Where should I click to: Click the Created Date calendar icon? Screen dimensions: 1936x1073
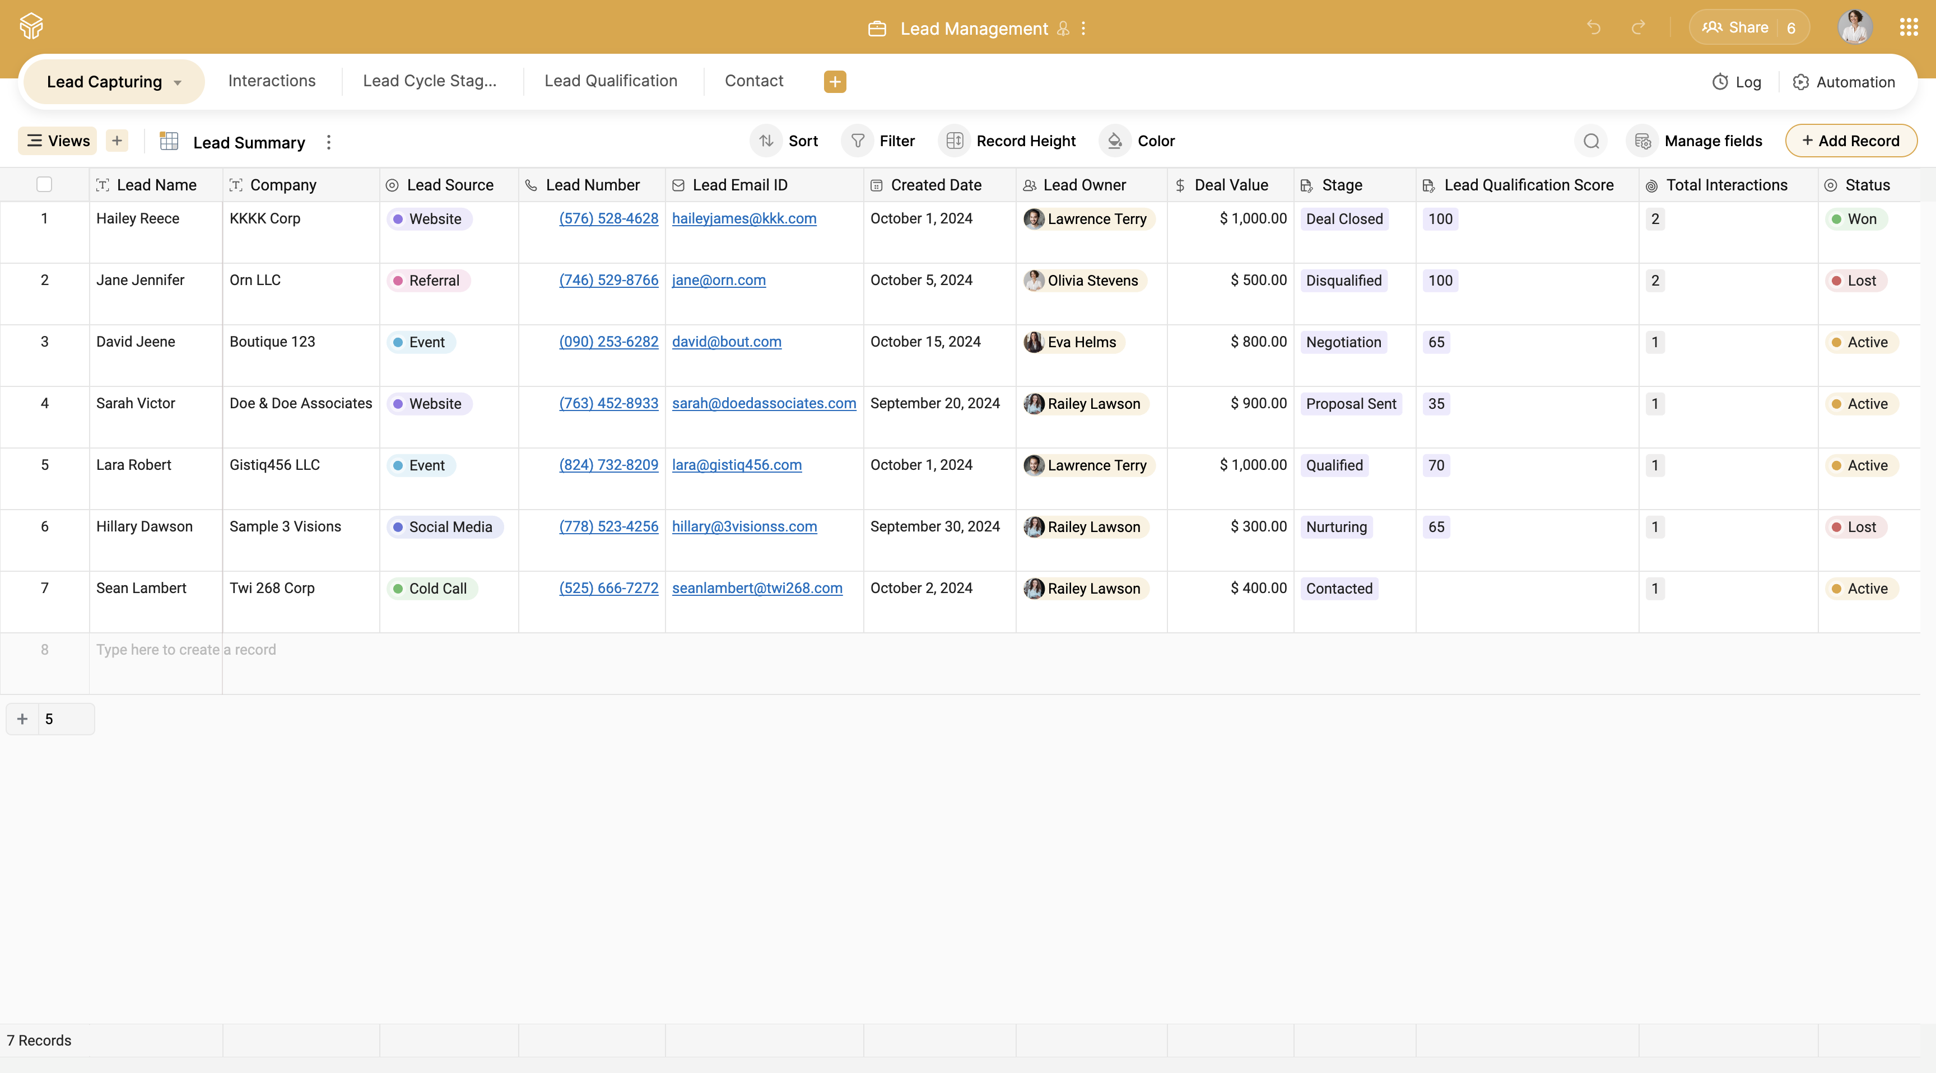point(876,185)
